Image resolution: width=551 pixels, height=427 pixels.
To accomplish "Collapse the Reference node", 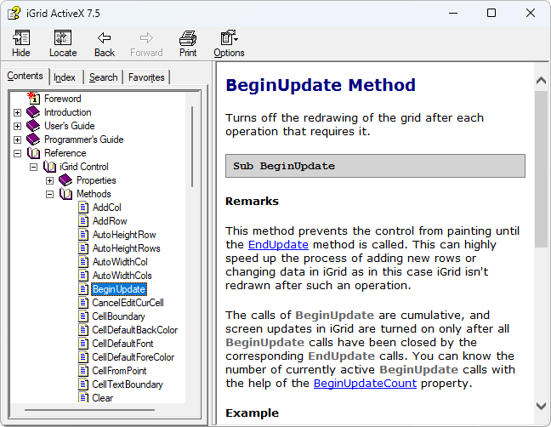I will click(x=17, y=154).
